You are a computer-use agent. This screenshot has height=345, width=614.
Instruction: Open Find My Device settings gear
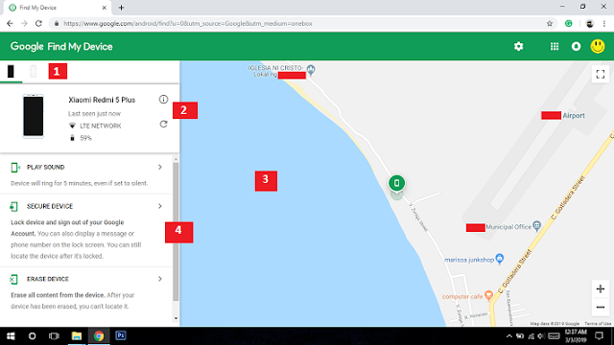point(518,47)
